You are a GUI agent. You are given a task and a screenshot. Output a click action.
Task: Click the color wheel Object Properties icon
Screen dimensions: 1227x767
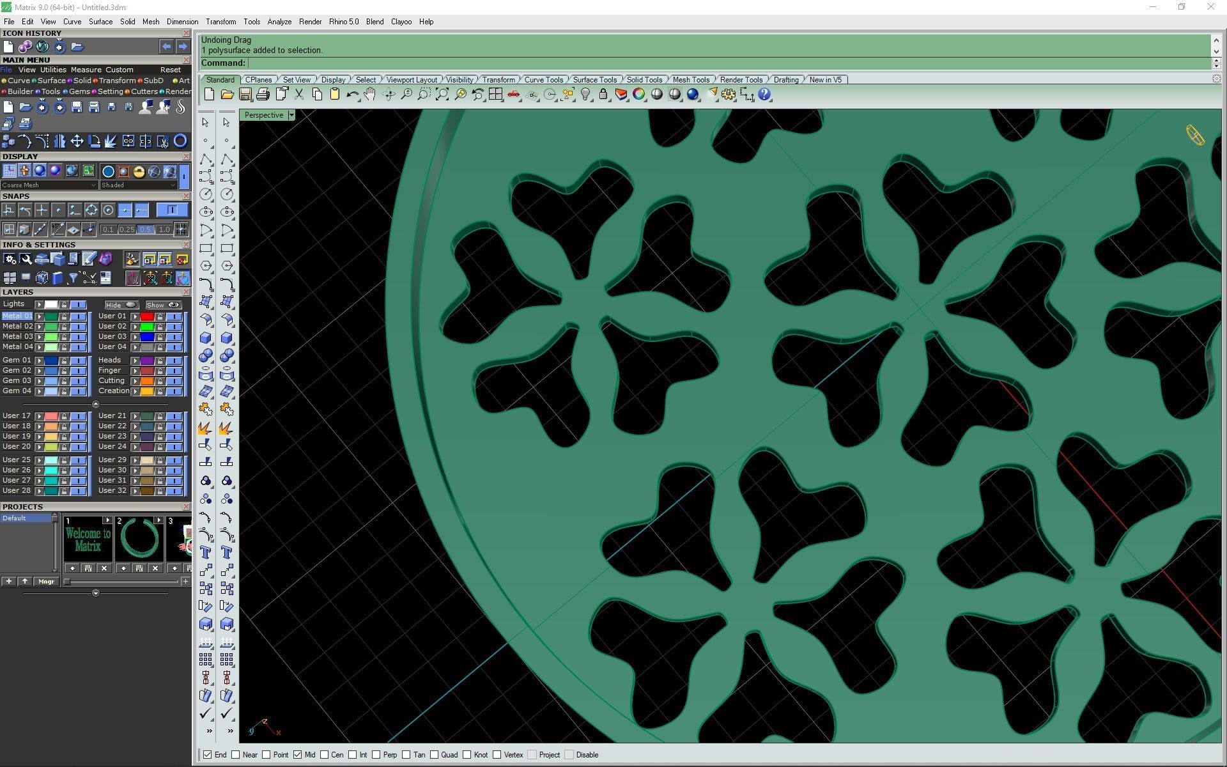638,95
